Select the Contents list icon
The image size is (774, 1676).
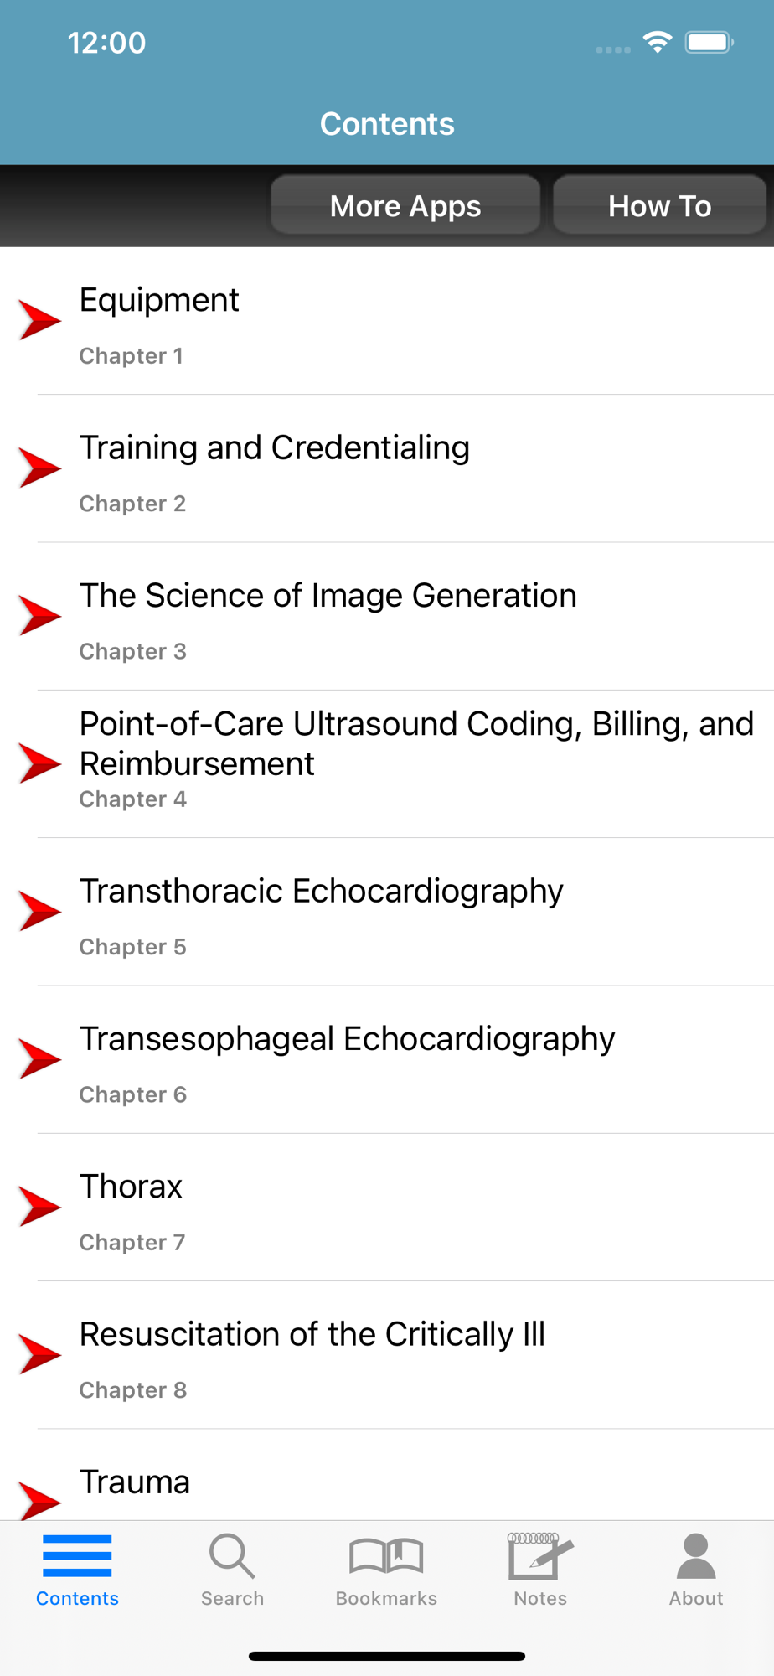[x=77, y=1556]
